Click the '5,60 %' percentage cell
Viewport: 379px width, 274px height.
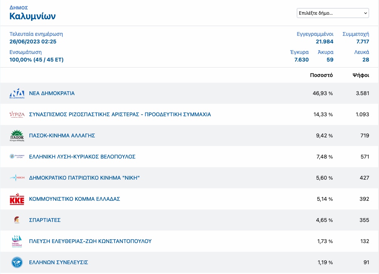(324, 178)
